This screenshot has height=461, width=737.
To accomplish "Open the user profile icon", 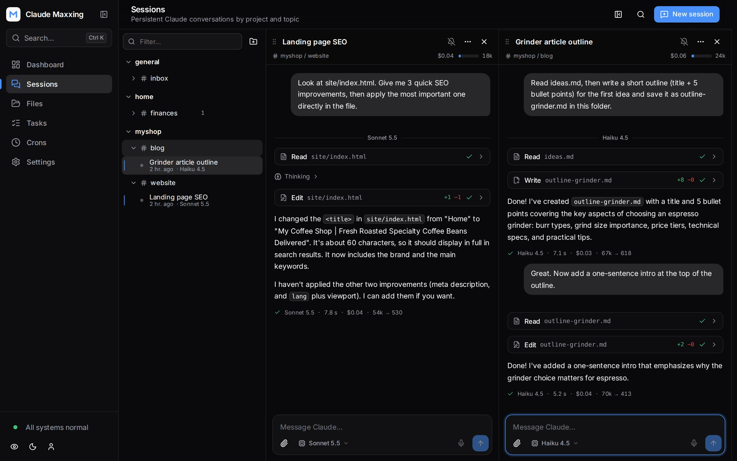I will [x=51, y=447].
